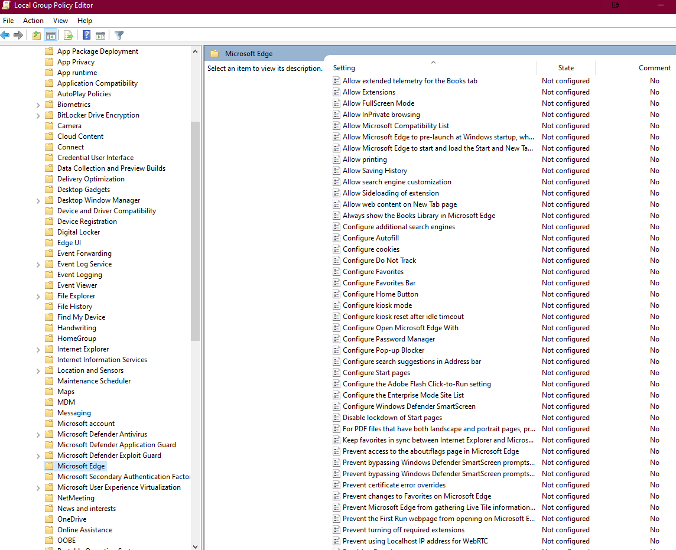Click the policy icon beside Configure Favorites Bar

point(336,283)
